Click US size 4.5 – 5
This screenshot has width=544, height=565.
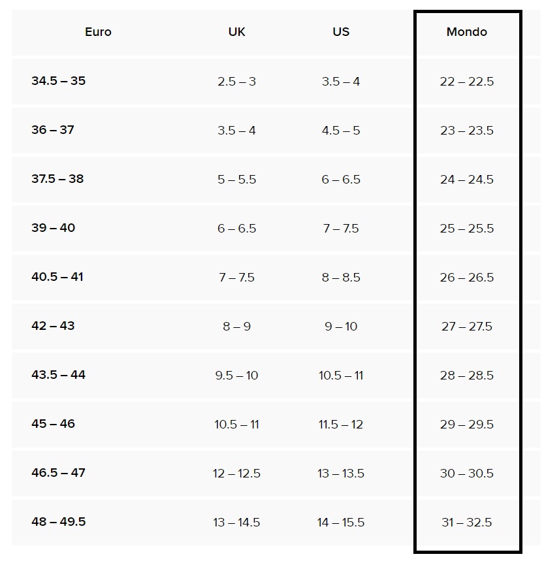[x=341, y=131]
